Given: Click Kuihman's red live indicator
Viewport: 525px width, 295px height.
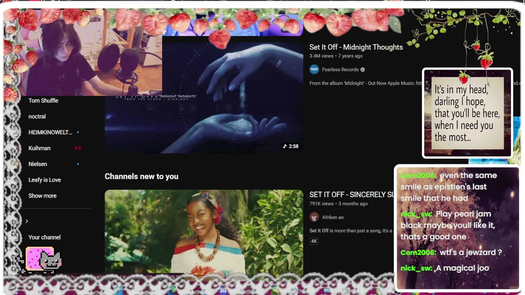Looking at the screenshot, I should click(x=78, y=148).
